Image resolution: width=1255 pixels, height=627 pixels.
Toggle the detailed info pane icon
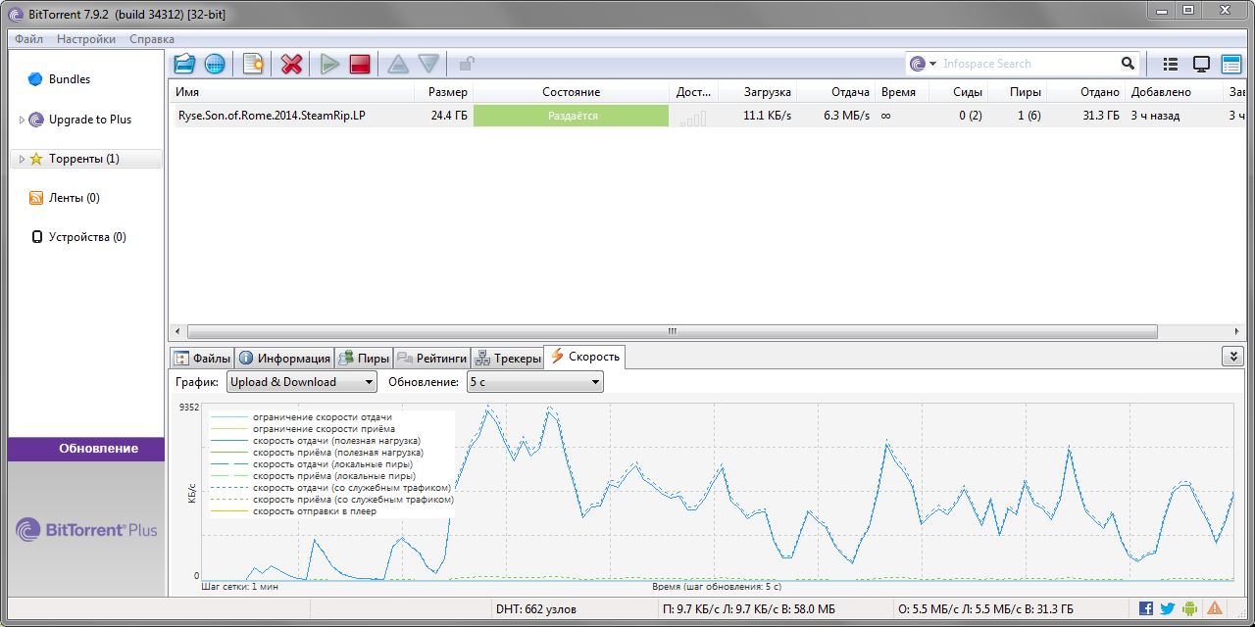[x=1230, y=64]
